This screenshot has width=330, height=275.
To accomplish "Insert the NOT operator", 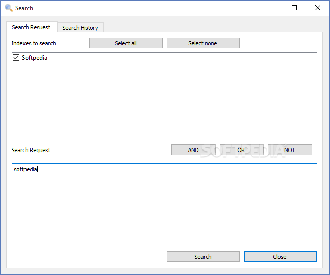I will click(290, 150).
